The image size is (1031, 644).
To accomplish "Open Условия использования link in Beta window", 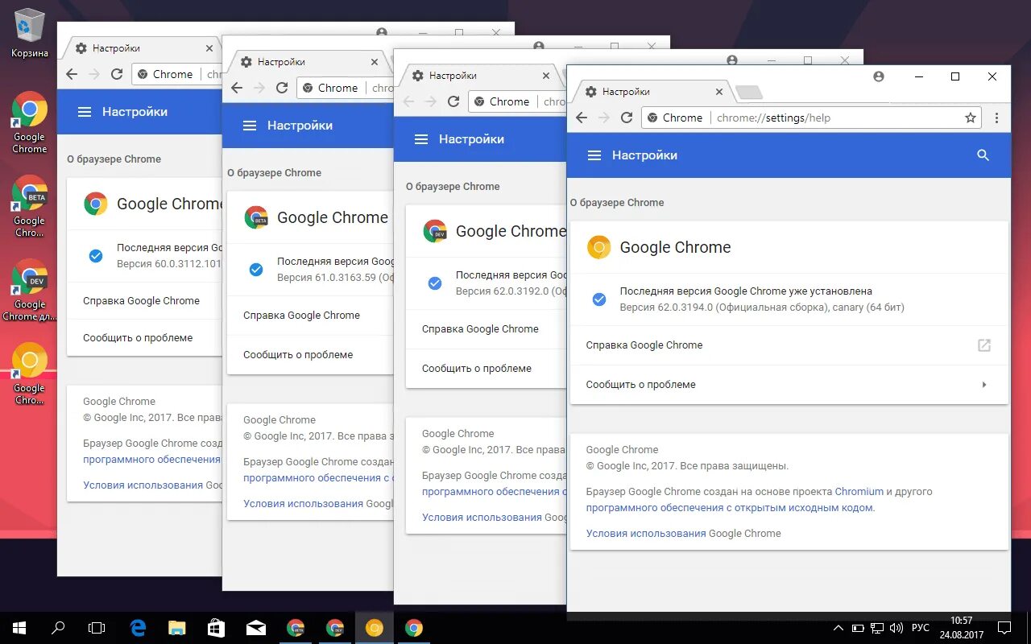I will 303,504.
